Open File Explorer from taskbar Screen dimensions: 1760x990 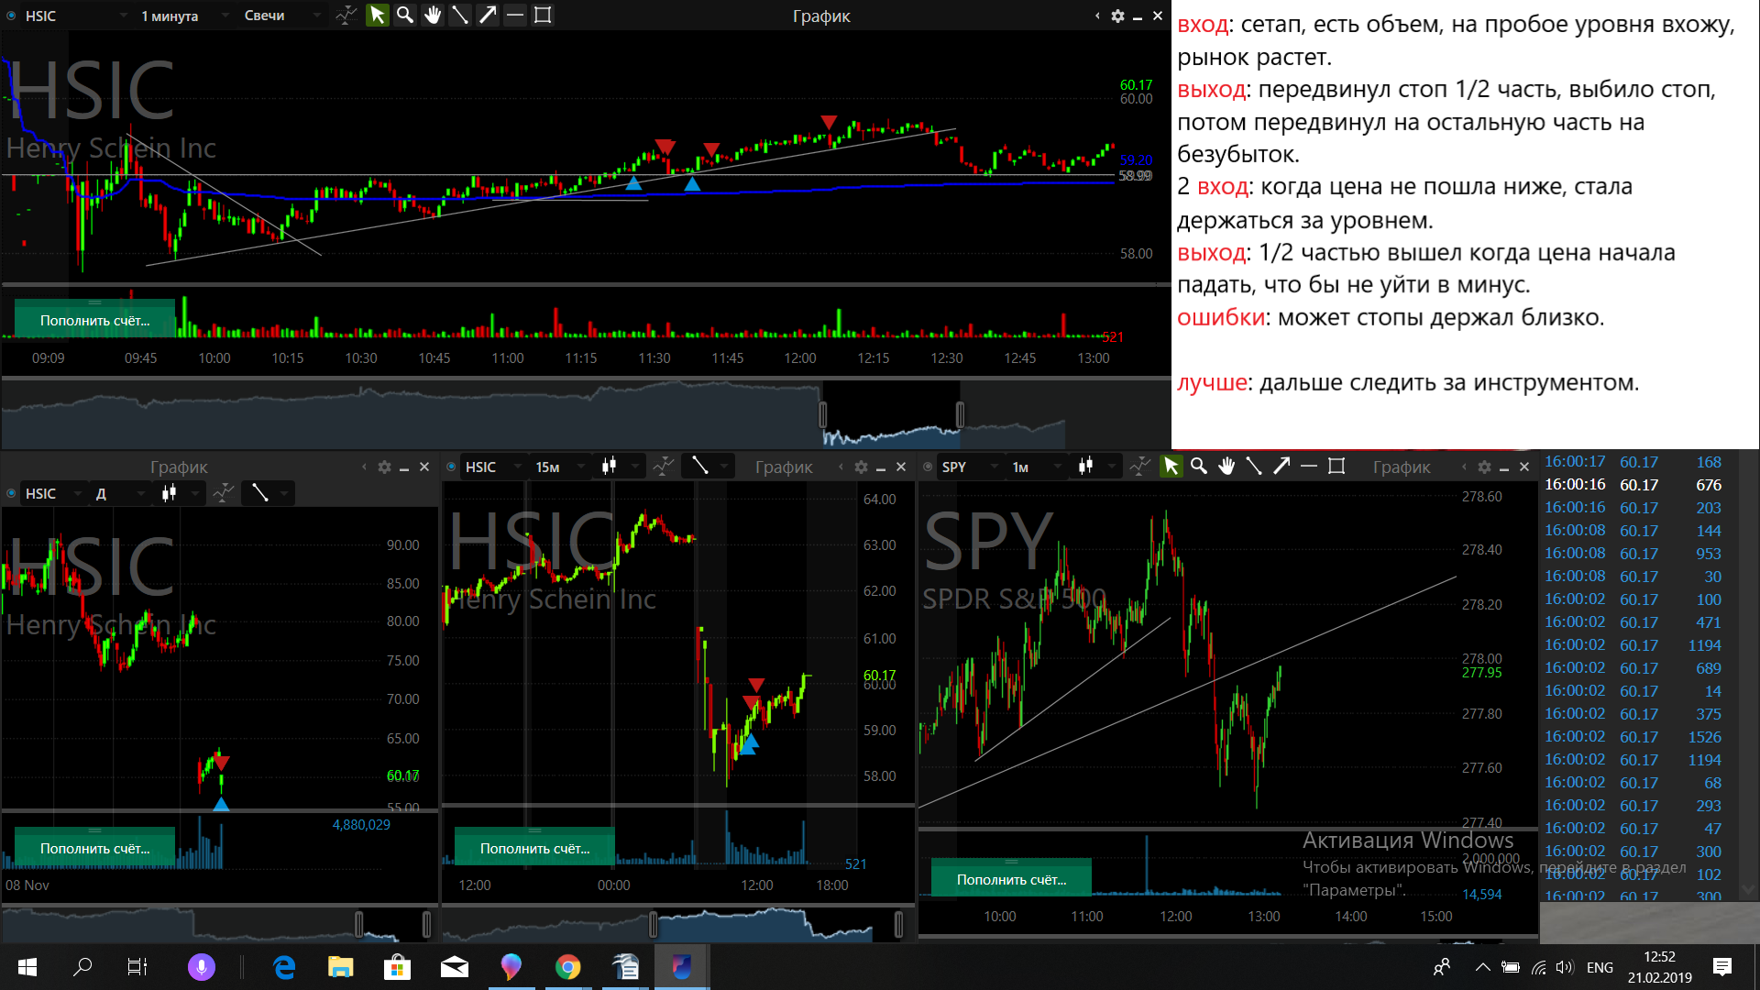[341, 967]
